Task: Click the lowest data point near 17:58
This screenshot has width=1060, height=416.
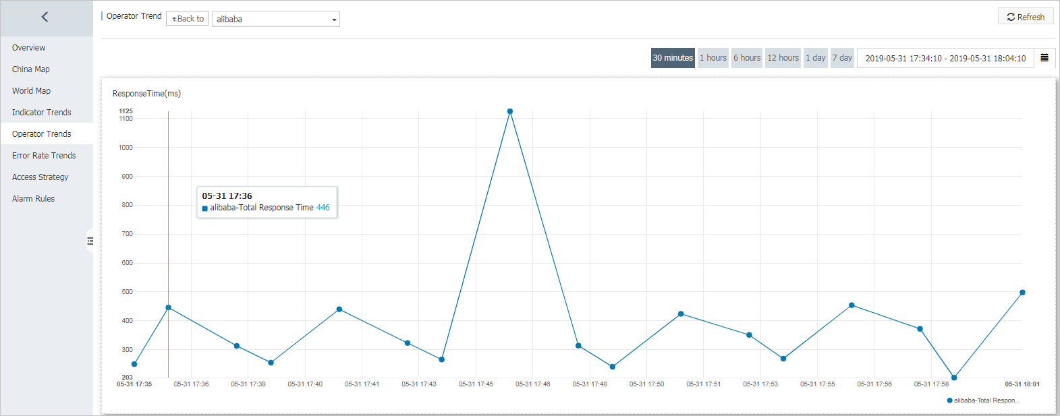Action: point(954,378)
